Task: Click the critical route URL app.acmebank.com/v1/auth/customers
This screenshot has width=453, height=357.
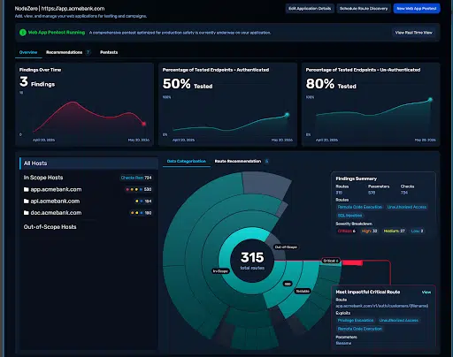Action: [x=382, y=306]
